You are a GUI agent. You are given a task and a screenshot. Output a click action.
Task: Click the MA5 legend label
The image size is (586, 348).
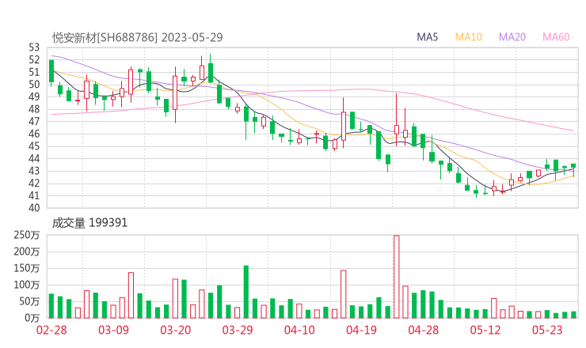(427, 37)
